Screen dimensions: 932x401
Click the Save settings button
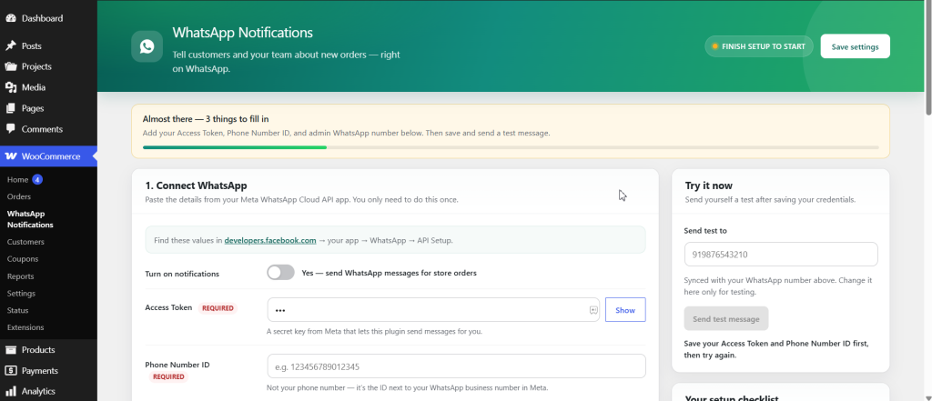(855, 46)
